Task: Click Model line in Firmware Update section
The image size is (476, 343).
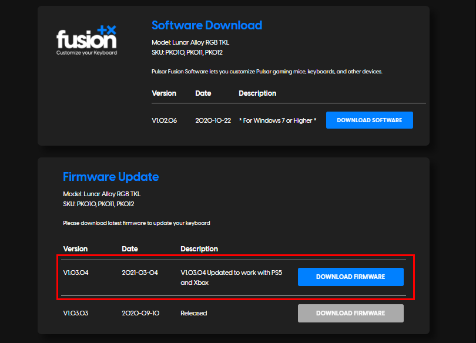Action: pos(102,194)
